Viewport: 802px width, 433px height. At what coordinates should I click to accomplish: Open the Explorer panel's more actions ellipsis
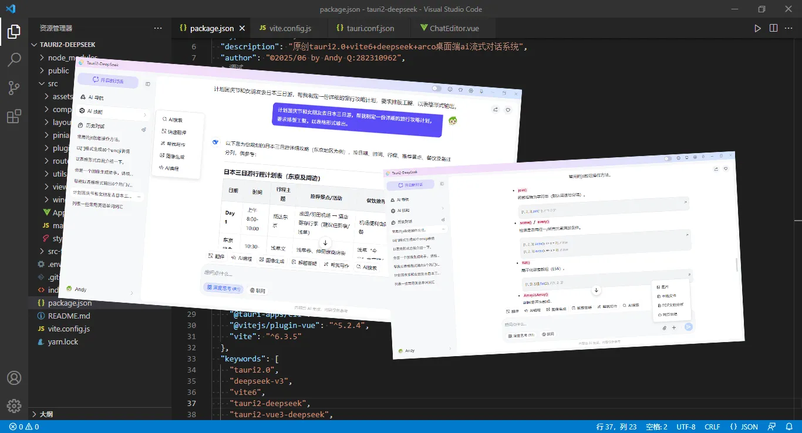point(158,28)
